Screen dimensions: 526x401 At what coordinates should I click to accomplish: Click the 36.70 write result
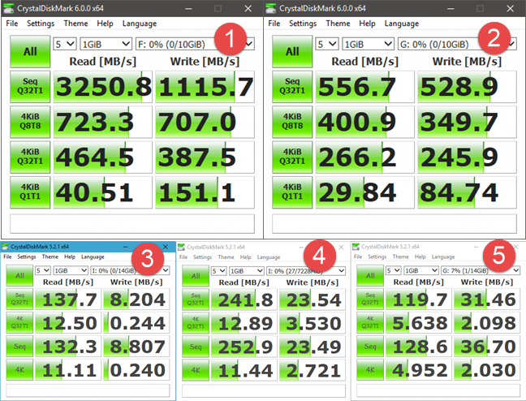pos(487,346)
